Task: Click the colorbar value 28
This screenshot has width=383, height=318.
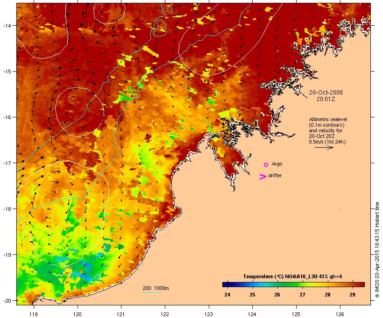Action: [x=327, y=295]
